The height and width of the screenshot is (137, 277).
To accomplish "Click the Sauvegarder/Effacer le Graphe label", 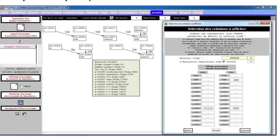I will click(21, 108).
